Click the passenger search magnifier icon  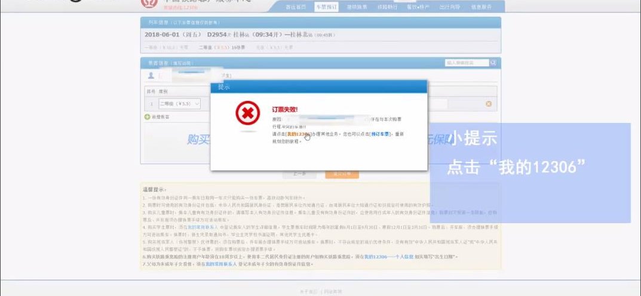(x=493, y=63)
